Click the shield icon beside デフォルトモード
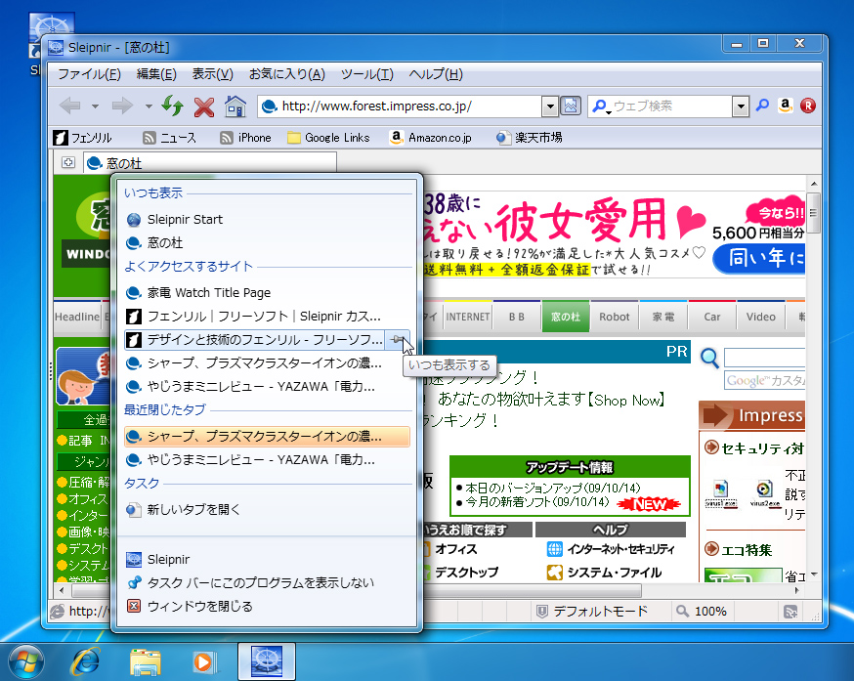The width and height of the screenshot is (854, 681). (x=540, y=611)
